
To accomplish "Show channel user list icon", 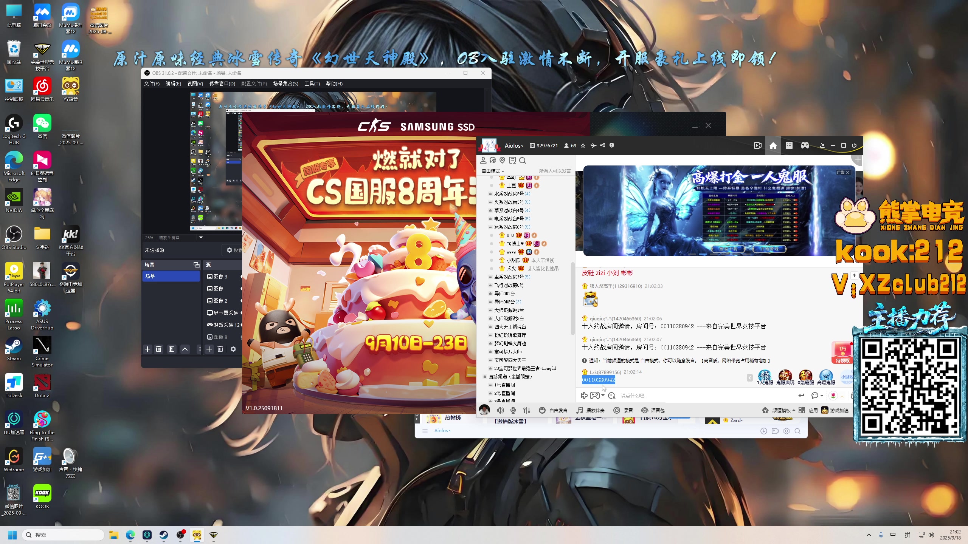I will pyautogui.click(x=483, y=161).
